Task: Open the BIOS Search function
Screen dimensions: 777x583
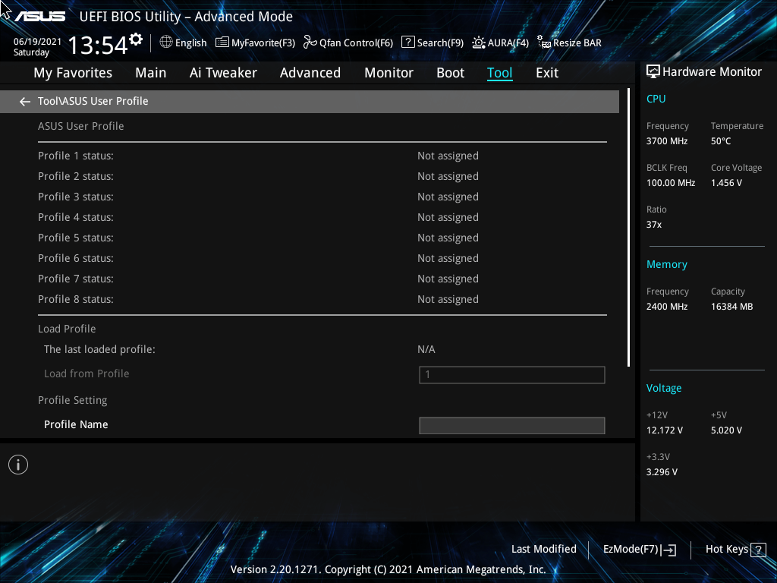Action: coord(432,43)
